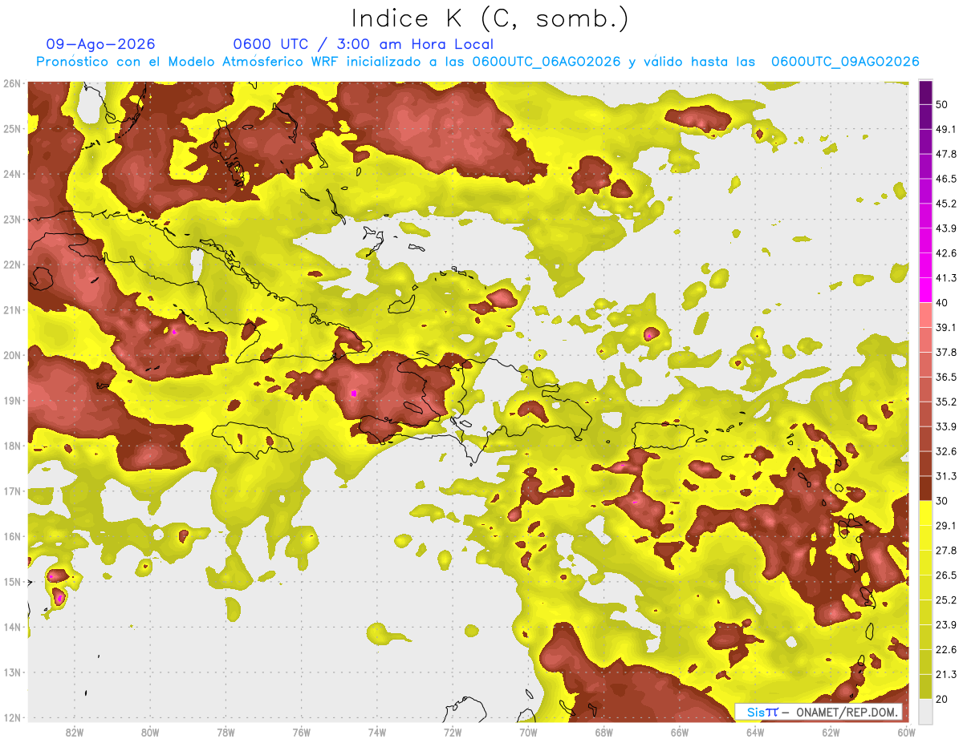This screenshot has width=963, height=743.
Task: Select the "16N" latitude label
Action: (x=12, y=536)
